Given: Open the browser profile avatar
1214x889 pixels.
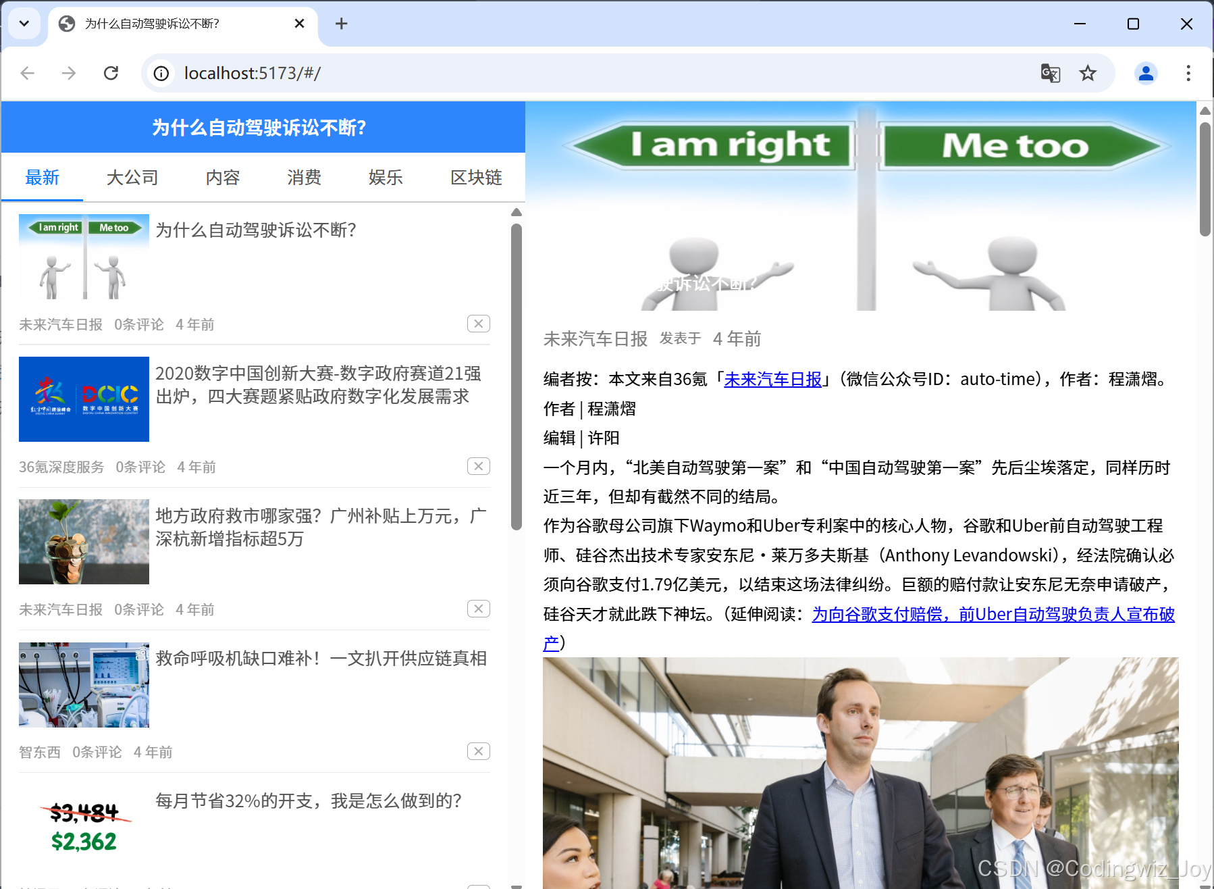Looking at the screenshot, I should [1146, 73].
